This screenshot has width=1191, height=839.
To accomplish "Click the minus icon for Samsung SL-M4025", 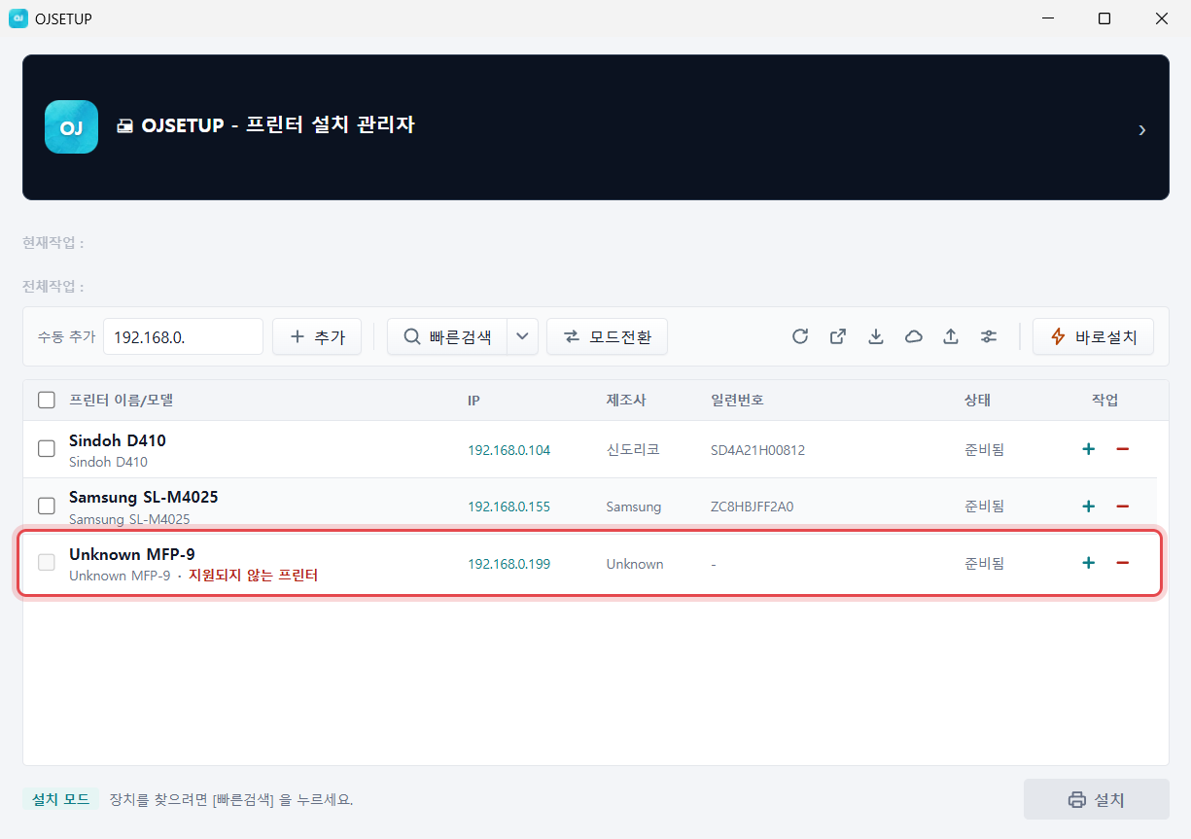I will pos(1122,507).
